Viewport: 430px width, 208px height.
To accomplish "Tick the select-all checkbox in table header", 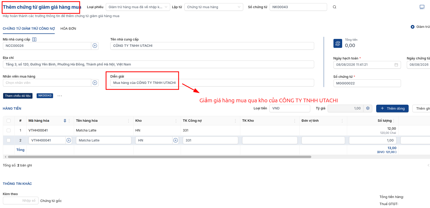I will (9, 121).
